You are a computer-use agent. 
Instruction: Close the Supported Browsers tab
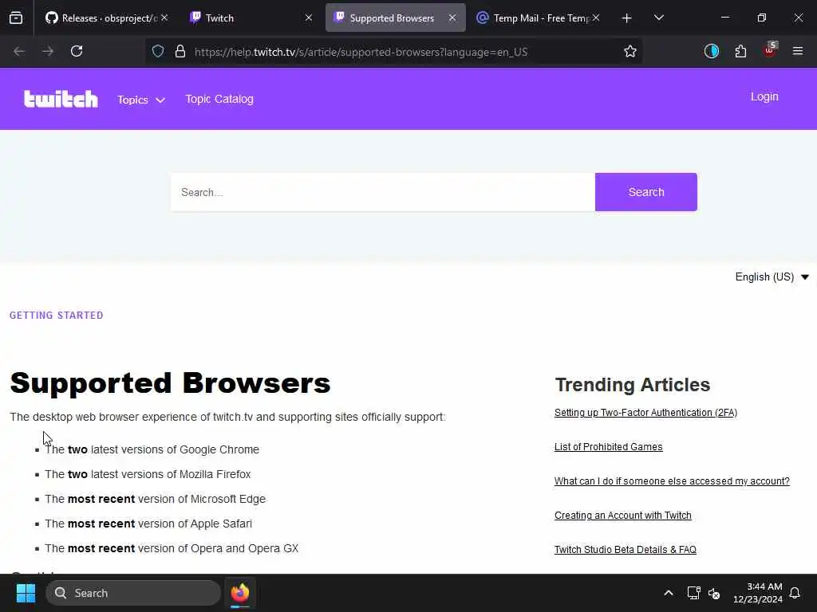pos(452,18)
